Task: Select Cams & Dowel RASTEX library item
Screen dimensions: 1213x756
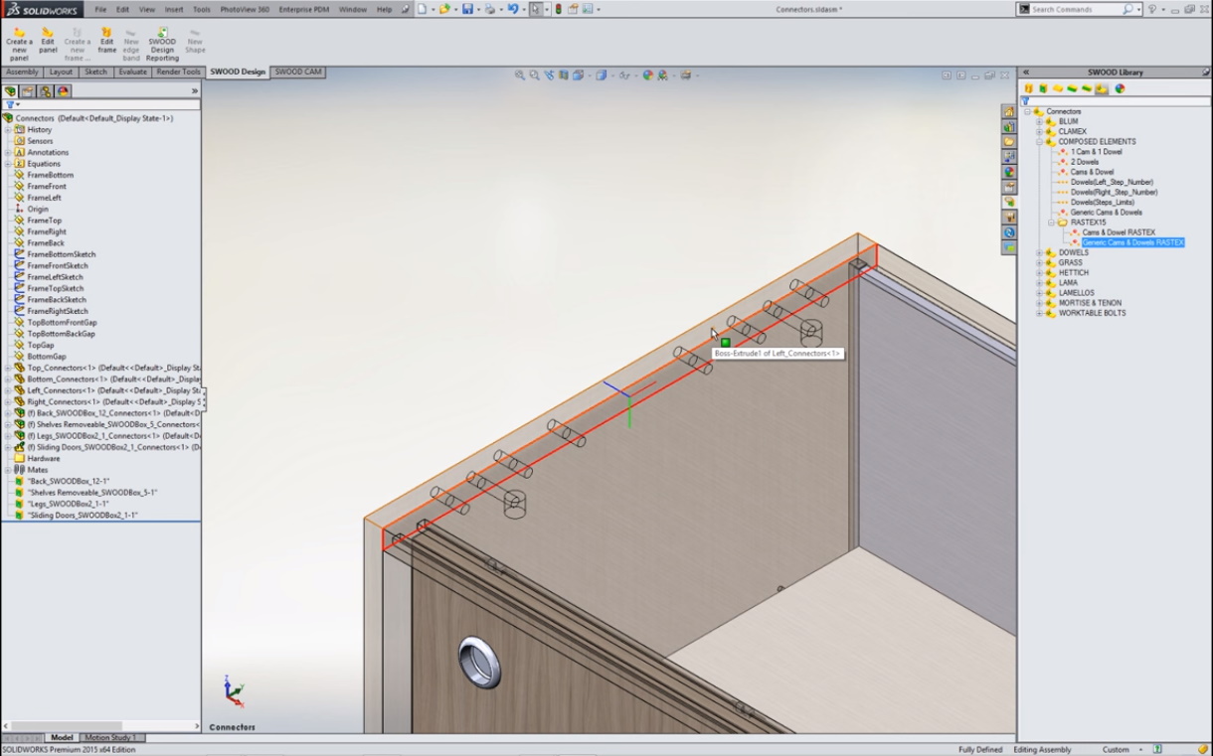Action: point(1119,232)
